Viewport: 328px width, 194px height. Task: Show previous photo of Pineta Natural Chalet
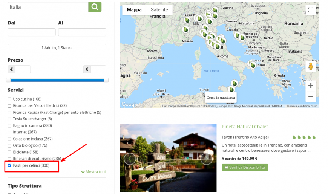[x=130, y=159]
